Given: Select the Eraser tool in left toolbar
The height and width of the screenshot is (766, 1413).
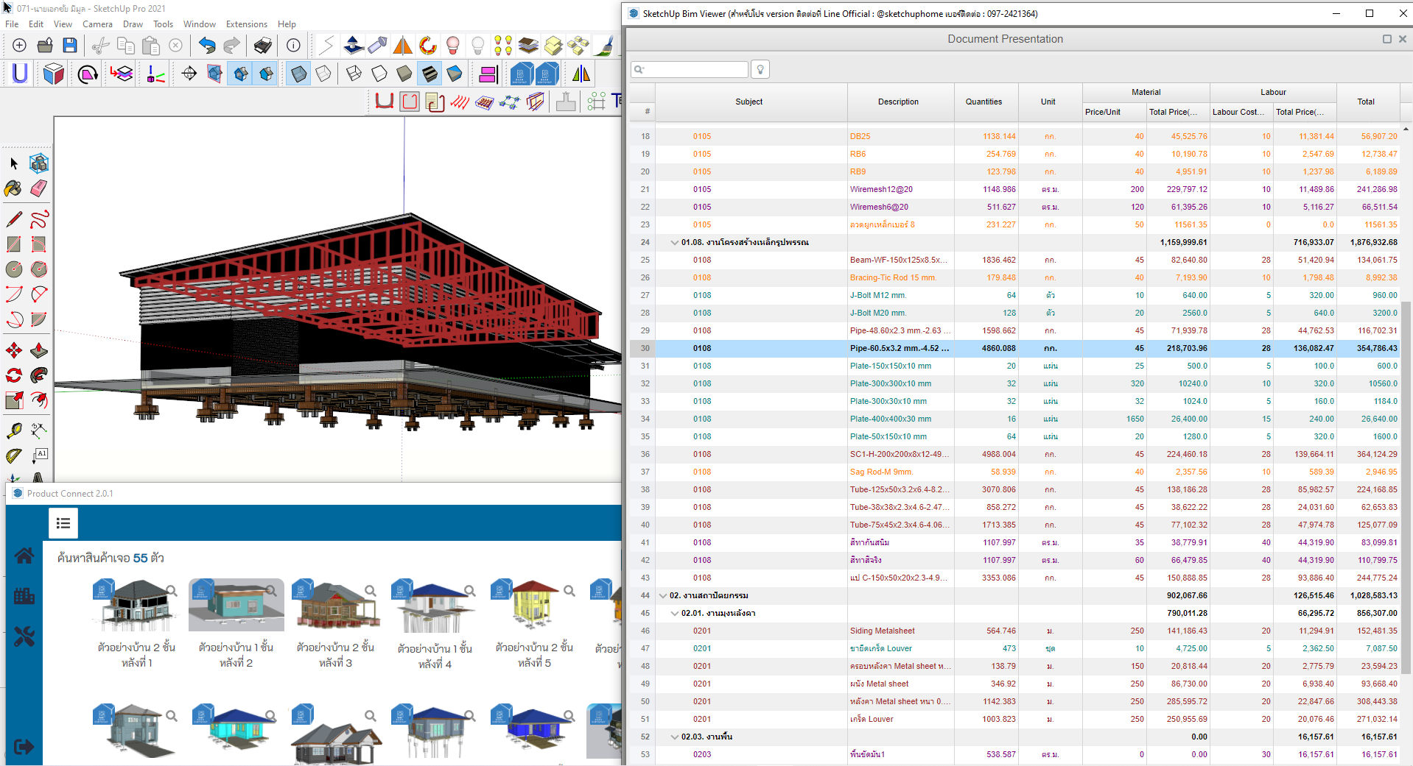Looking at the screenshot, I should click(39, 188).
